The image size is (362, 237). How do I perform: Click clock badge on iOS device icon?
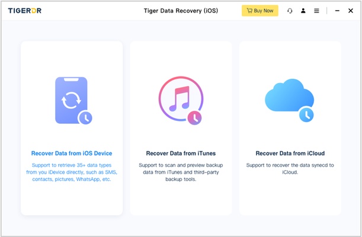[85, 118]
